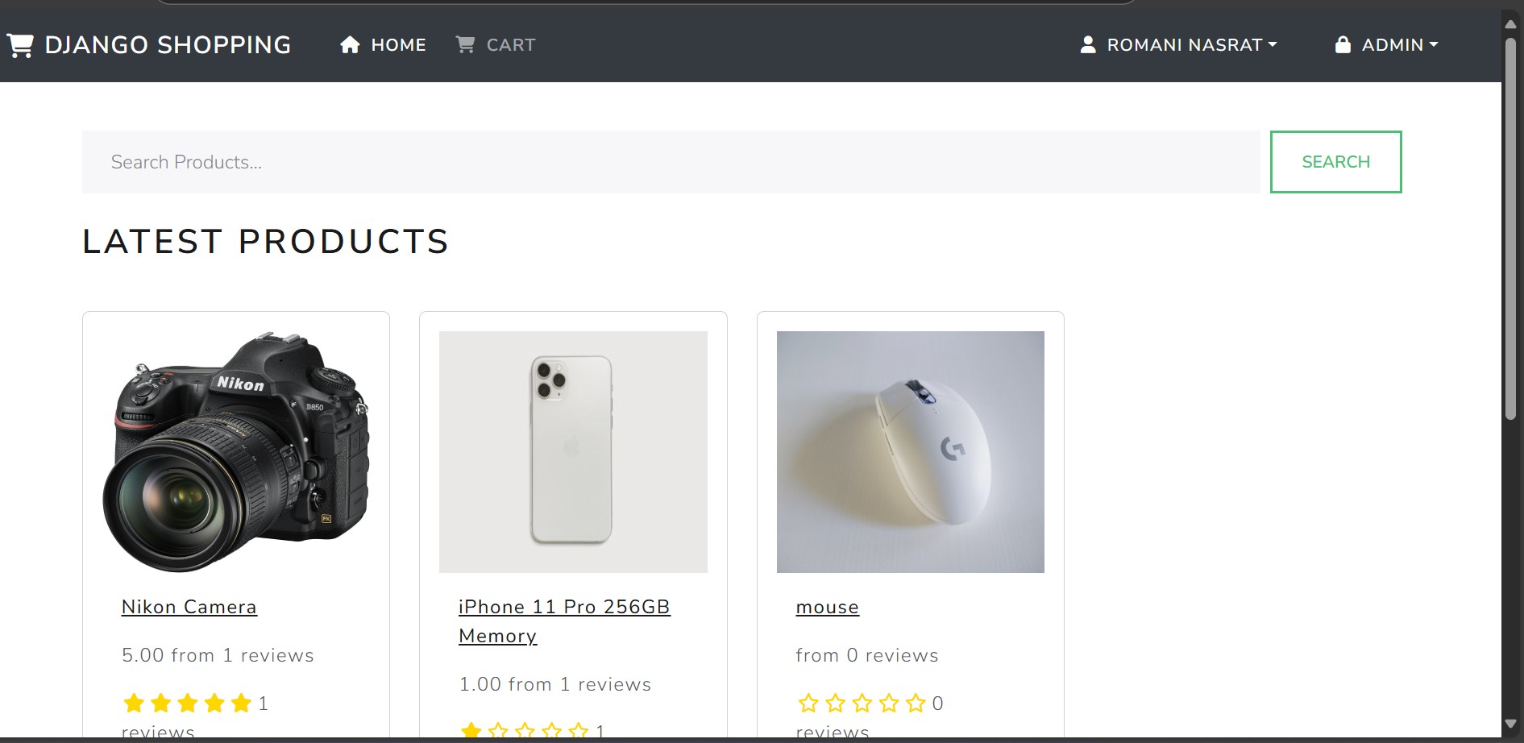This screenshot has width=1524, height=743.
Task: Open the Nikon Camera product link
Action: (189, 607)
